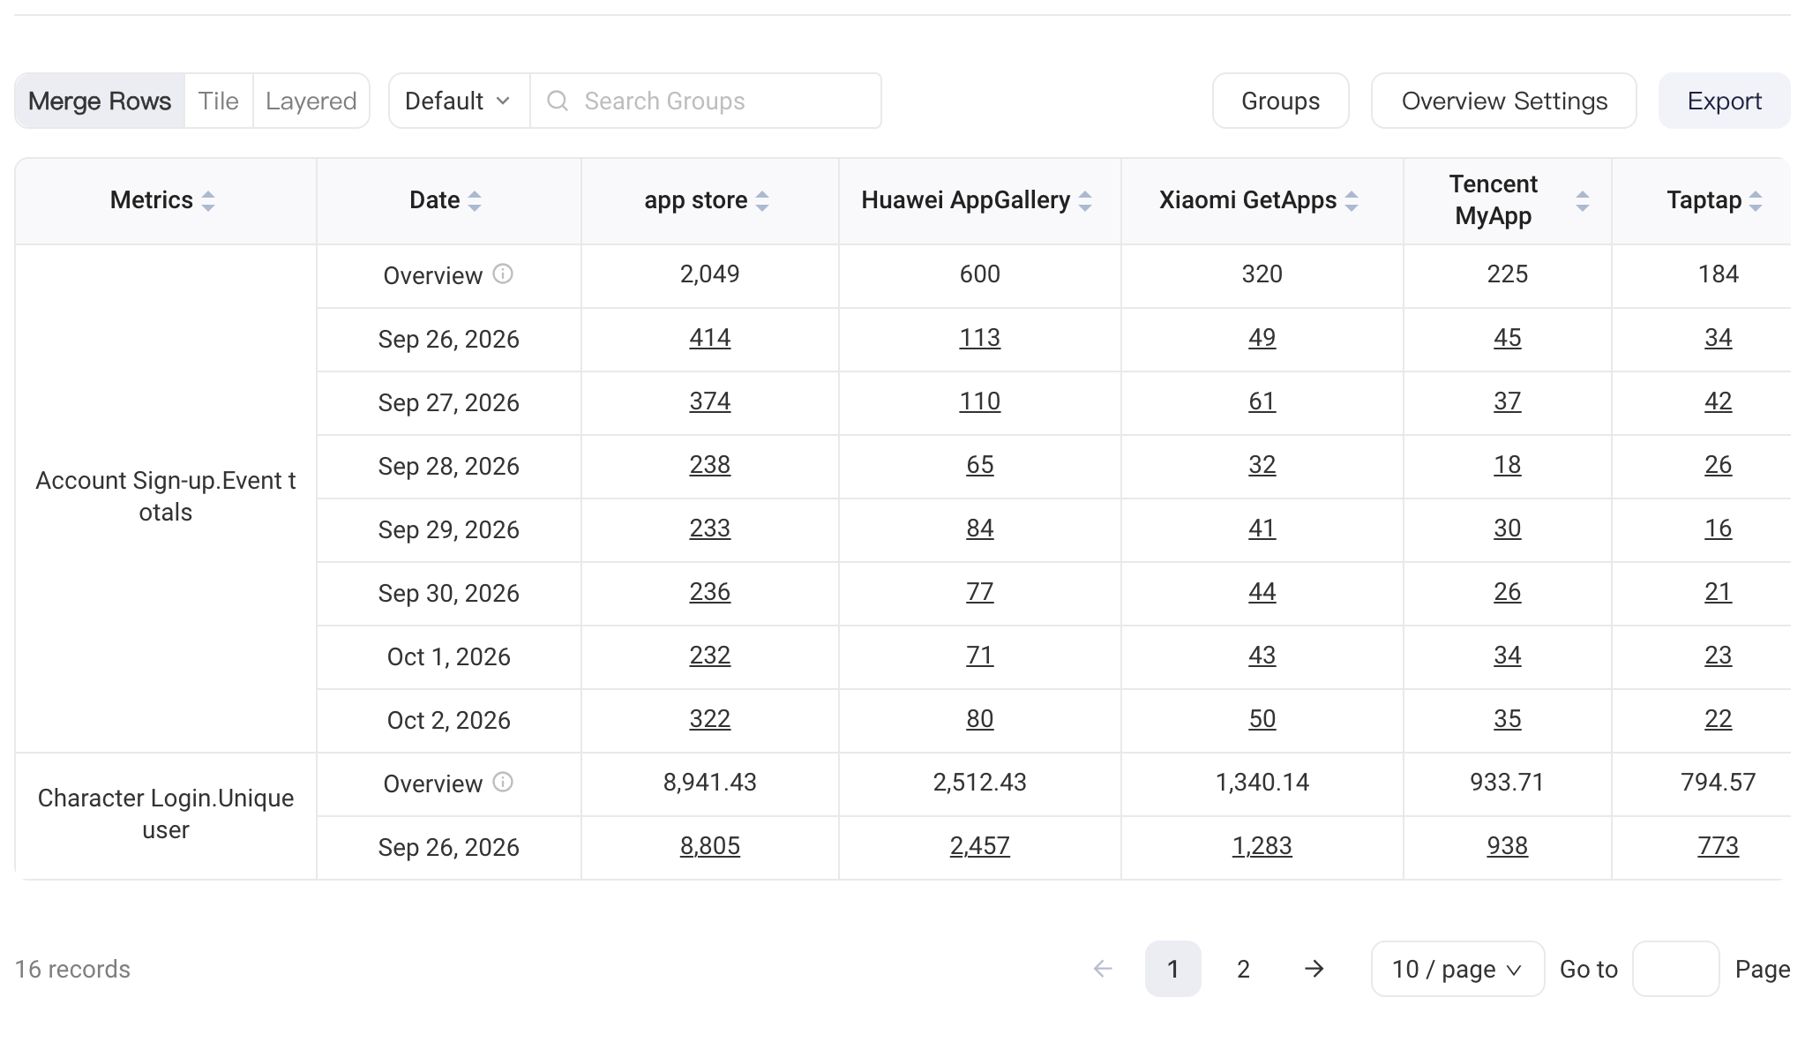Go to page 2

pos(1243,969)
